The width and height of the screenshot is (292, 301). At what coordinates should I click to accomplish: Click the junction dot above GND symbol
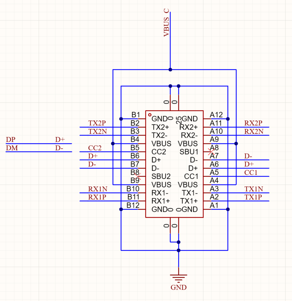[178, 250]
